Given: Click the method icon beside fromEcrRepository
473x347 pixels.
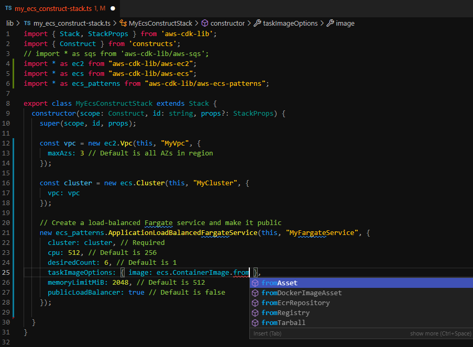Looking at the screenshot, I should [256, 303].
